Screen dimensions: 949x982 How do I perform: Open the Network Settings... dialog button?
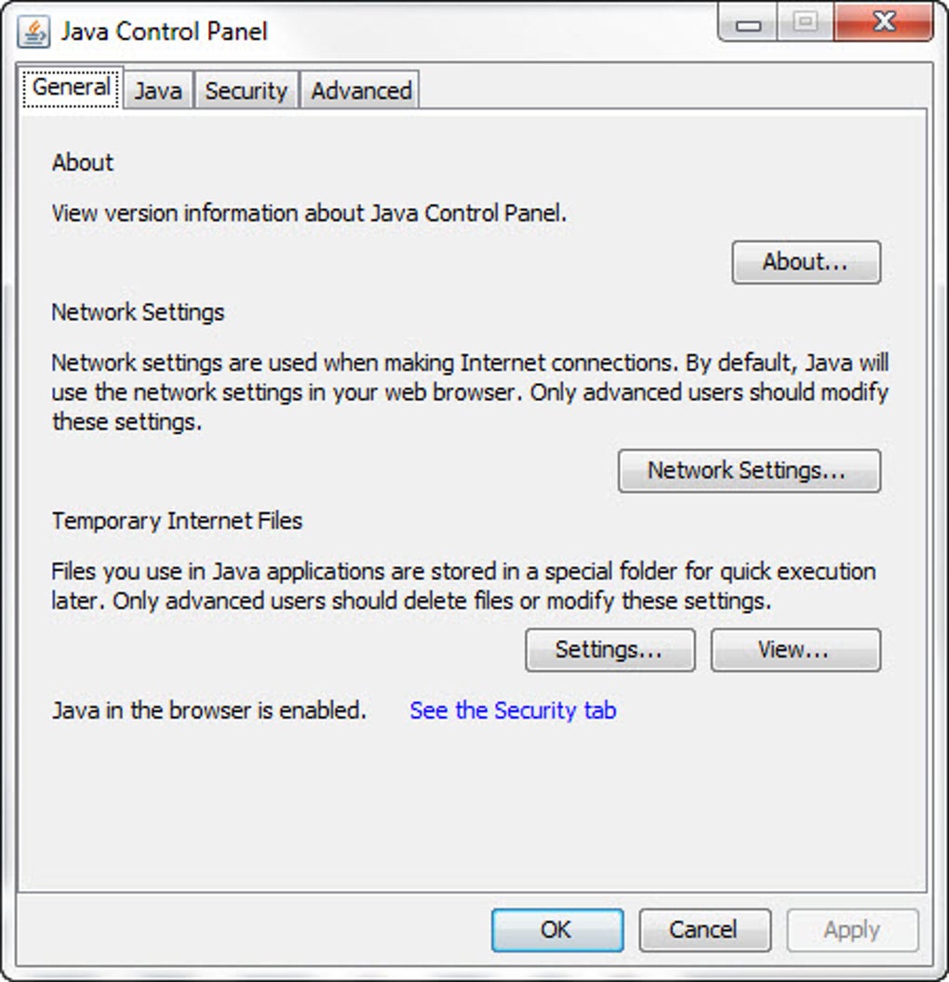click(748, 471)
